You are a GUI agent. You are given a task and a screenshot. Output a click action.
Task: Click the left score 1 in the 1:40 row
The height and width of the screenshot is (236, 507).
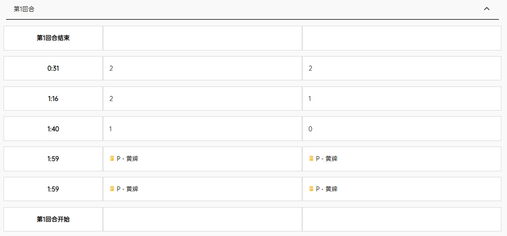click(x=111, y=129)
